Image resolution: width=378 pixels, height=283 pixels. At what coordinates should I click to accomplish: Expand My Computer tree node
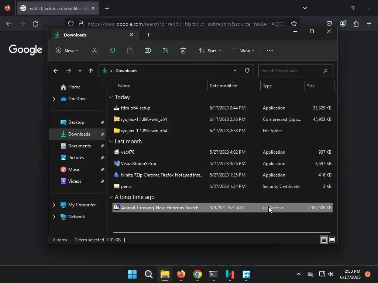click(x=54, y=205)
